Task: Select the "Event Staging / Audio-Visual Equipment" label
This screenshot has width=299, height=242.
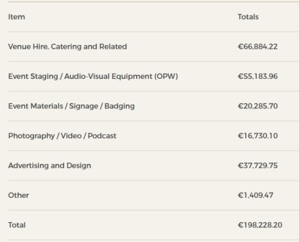Action: tap(79, 76)
